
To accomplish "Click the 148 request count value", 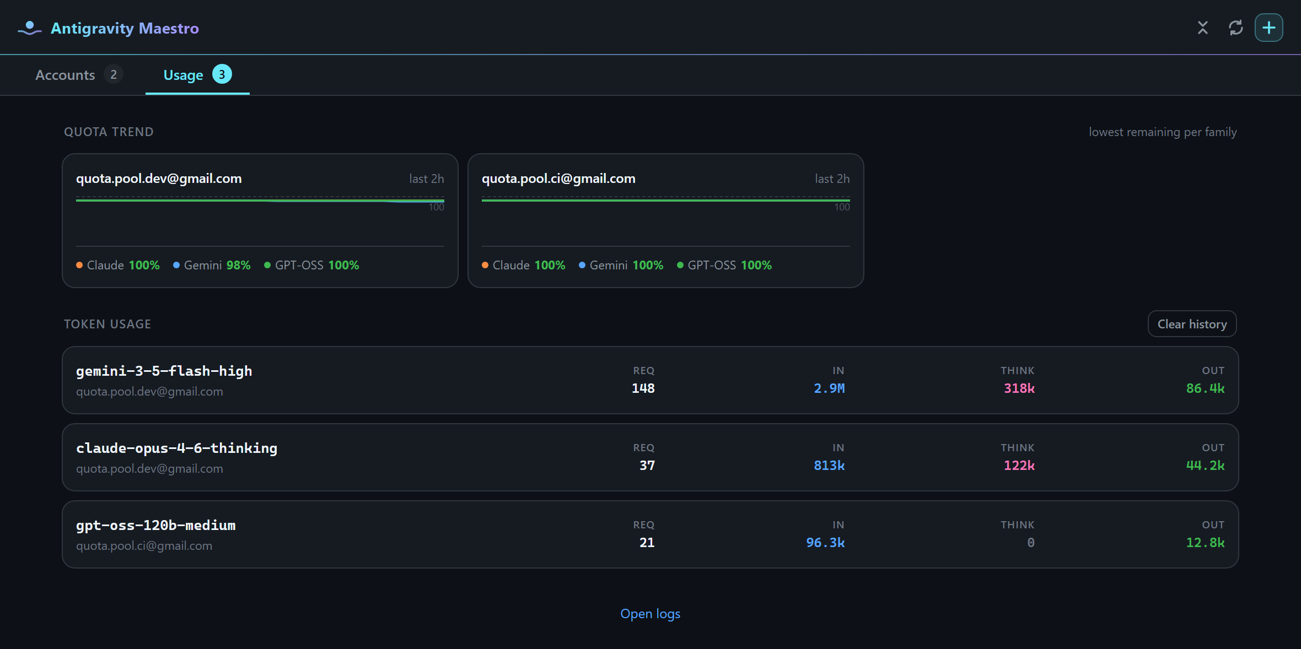I will (643, 388).
